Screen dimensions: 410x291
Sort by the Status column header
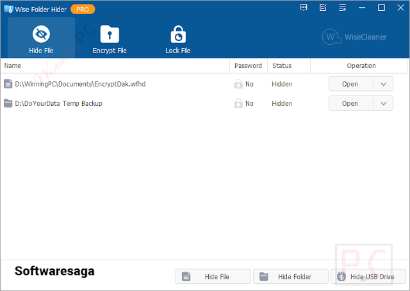(x=289, y=65)
